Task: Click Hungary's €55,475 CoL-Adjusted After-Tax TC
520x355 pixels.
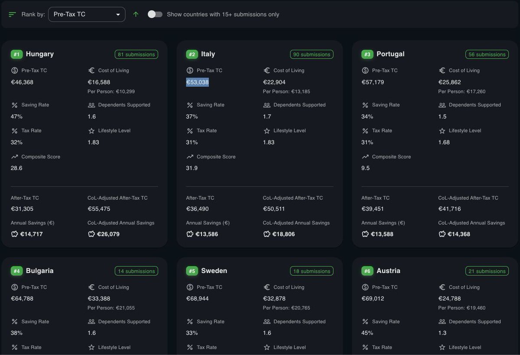Action: tap(99, 209)
